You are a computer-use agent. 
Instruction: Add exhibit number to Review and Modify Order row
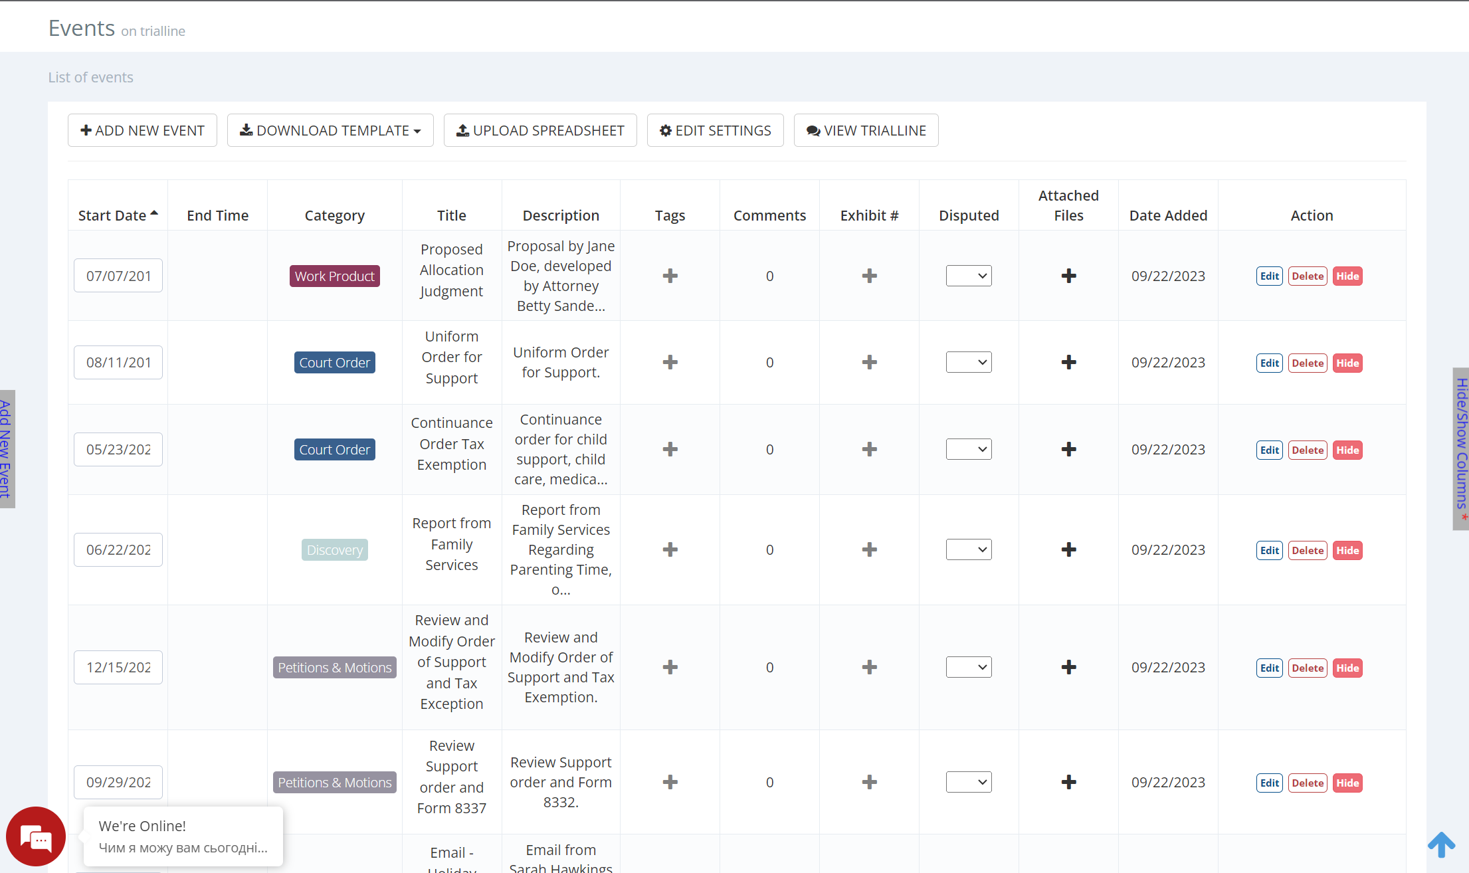[x=869, y=667]
